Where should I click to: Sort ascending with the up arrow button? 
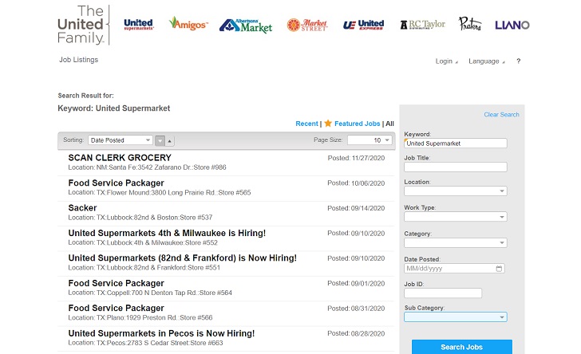coord(170,140)
